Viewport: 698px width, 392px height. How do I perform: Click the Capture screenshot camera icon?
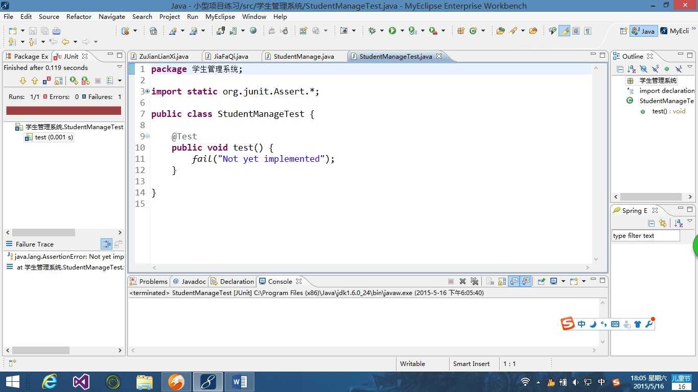[x=344, y=31]
